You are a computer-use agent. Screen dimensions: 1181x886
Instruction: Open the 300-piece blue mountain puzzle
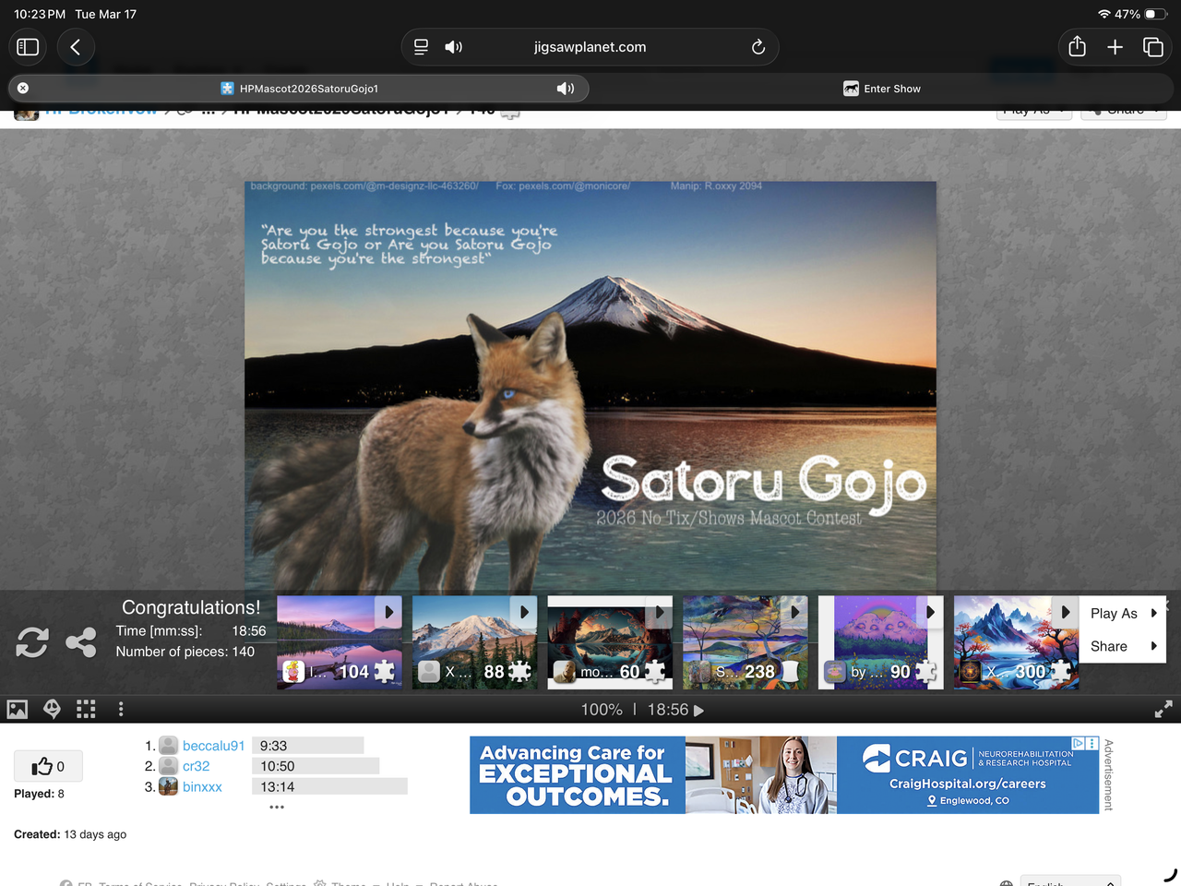[x=1016, y=642]
